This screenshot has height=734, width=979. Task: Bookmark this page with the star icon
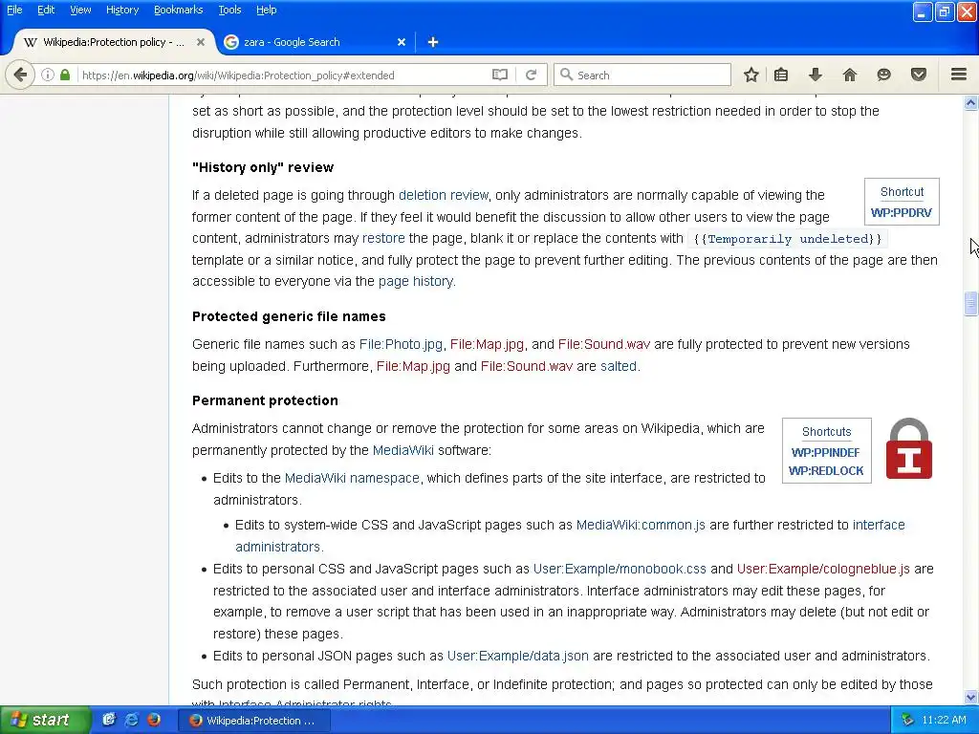[751, 75]
